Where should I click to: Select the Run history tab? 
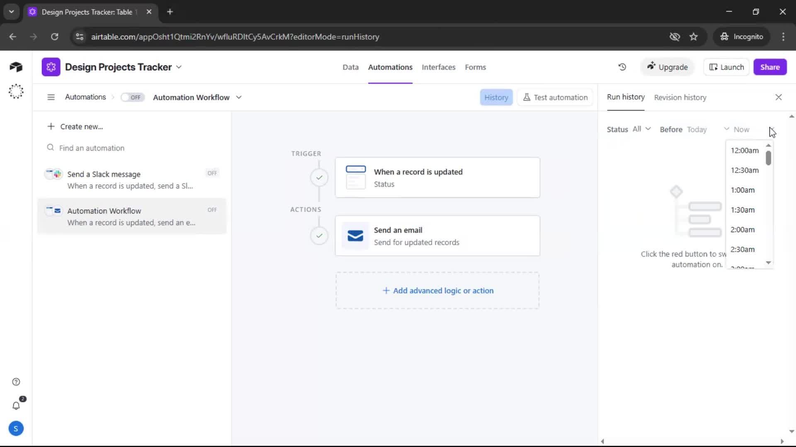[626, 97]
